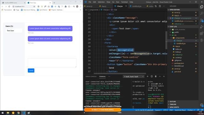Select Test User in the users list
This screenshot has width=204, height=115.
pyautogui.click(x=14, y=31)
